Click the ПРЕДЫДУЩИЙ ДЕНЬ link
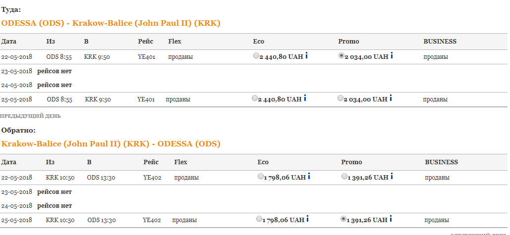This screenshot has width=510, height=235. (x=30, y=116)
